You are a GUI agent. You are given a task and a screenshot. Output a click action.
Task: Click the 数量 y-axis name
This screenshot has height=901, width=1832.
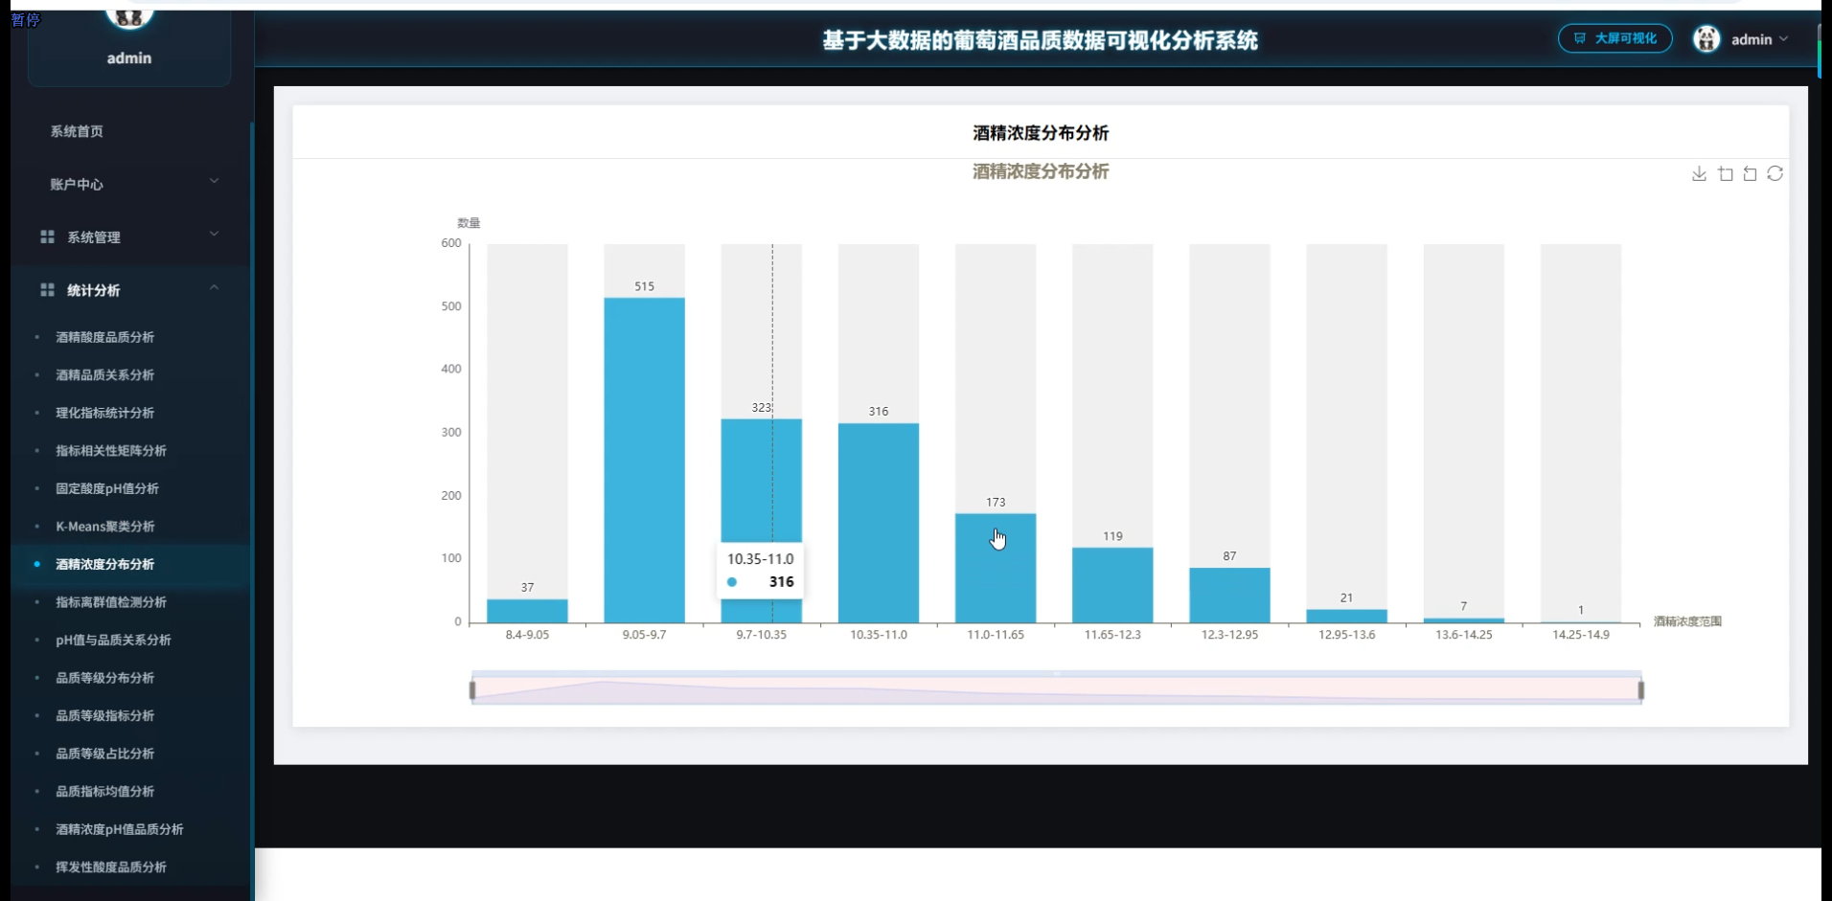point(469,222)
